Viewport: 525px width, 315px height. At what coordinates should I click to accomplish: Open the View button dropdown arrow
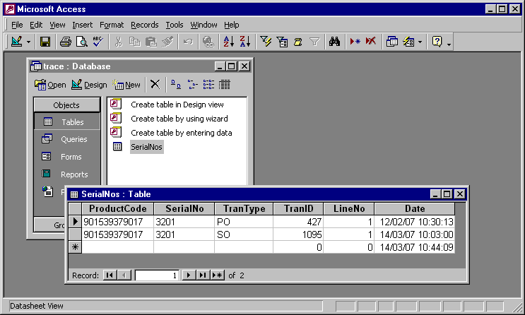point(28,42)
